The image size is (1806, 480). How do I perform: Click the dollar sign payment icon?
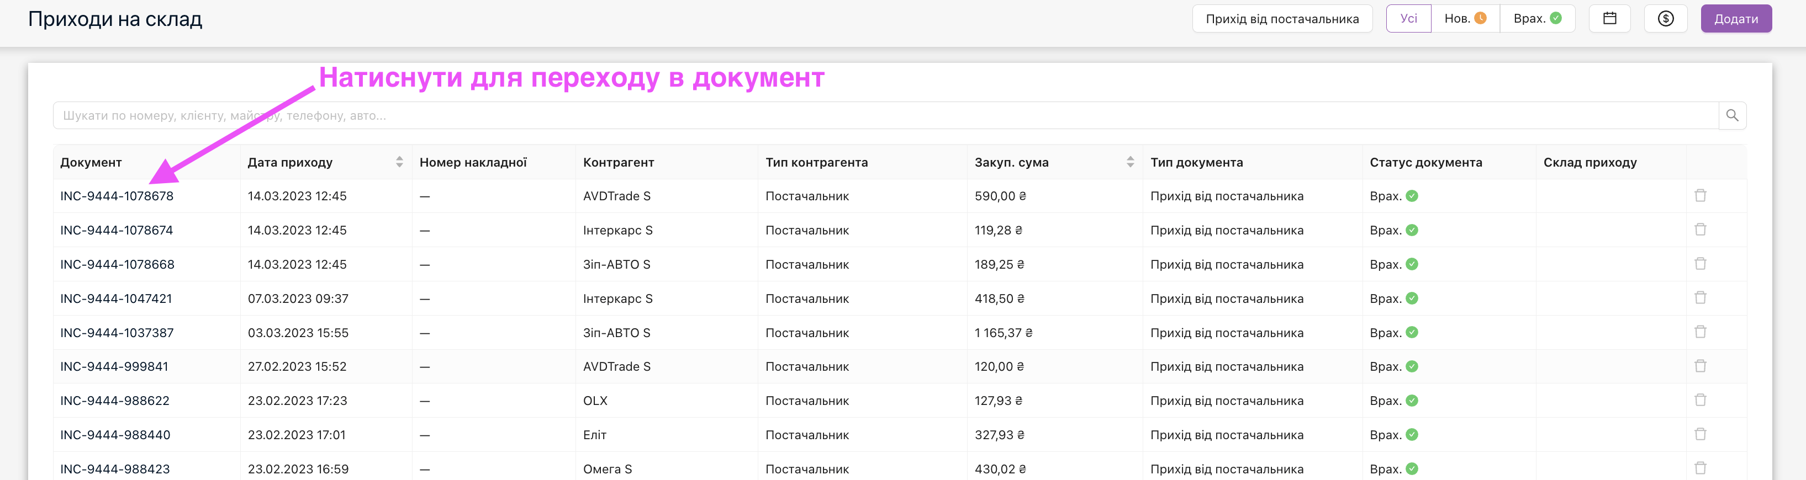pos(1666,19)
